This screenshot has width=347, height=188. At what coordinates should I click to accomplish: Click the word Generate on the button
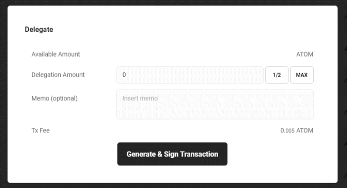141,154
